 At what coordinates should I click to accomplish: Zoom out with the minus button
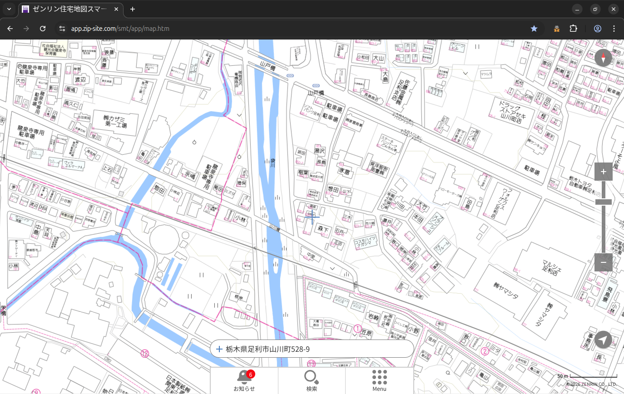pos(603,262)
